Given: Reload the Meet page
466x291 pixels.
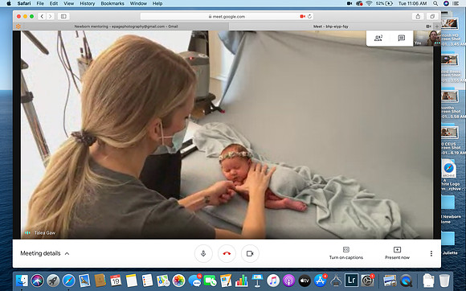Looking at the screenshot, I should point(309,16).
